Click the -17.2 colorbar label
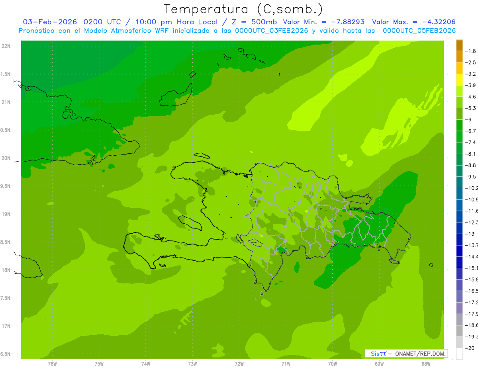The height and width of the screenshot is (369, 478). 472,303
